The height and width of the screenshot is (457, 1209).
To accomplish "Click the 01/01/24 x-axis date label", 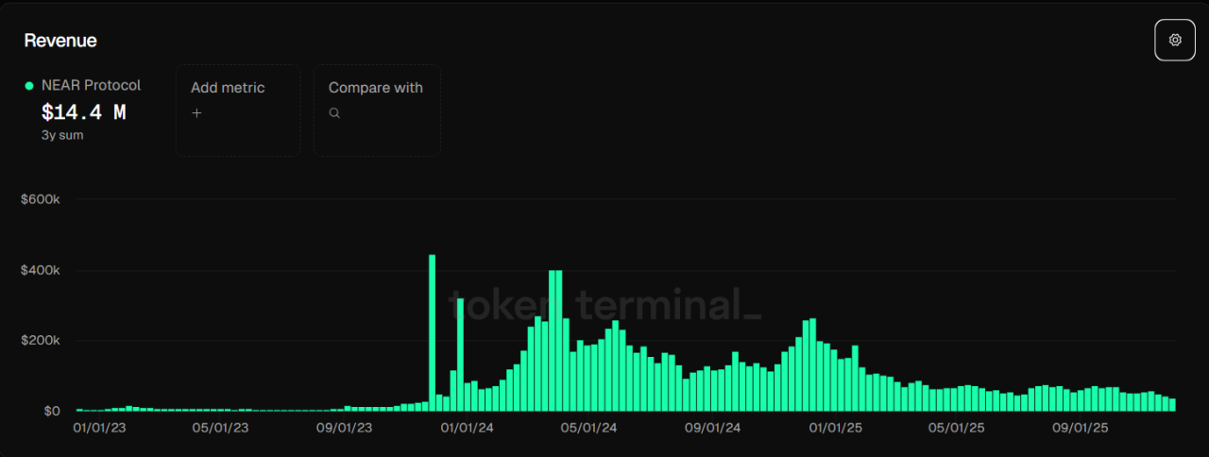I will (x=466, y=428).
